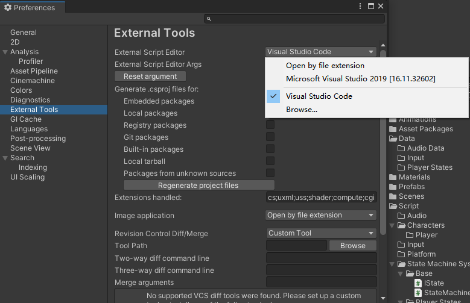The image size is (470, 303).
Task: Select the StateMachine C# script icon
Action: (418, 293)
